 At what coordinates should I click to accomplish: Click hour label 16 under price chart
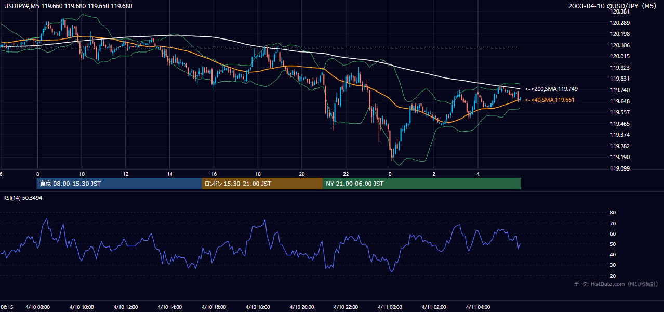(x=214, y=173)
